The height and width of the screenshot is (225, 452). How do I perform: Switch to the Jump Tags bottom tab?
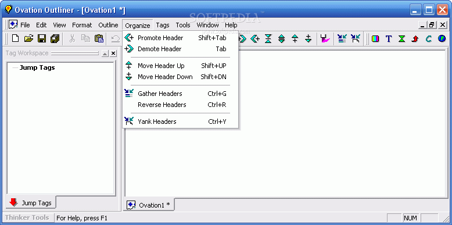(x=31, y=203)
